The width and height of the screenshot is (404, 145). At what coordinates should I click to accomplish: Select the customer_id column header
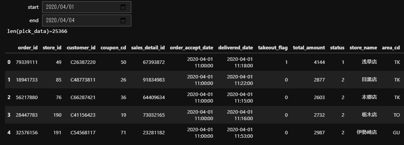point(81,48)
